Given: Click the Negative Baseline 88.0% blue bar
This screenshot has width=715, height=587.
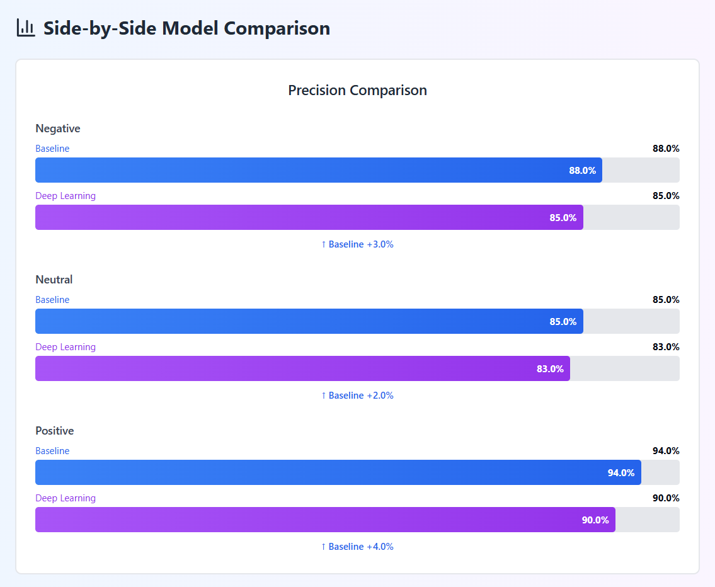Looking at the screenshot, I should coord(318,170).
